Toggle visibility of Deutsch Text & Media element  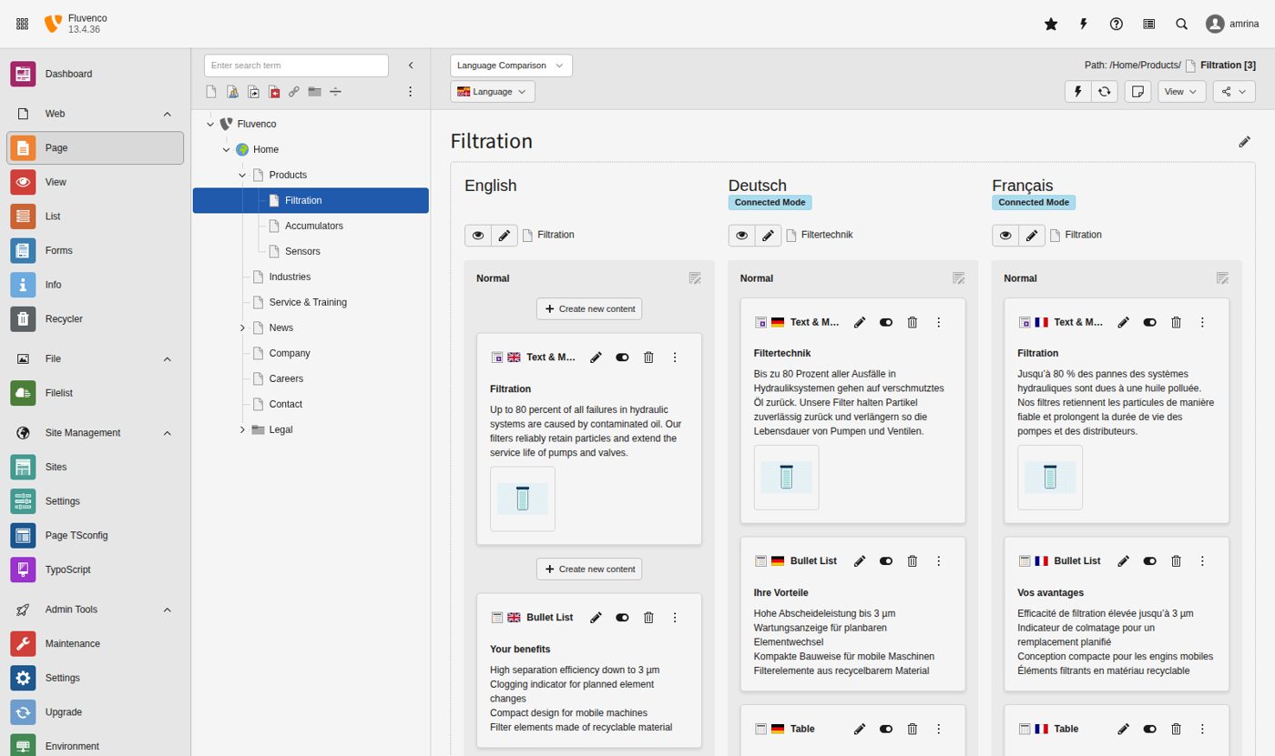[x=886, y=322]
